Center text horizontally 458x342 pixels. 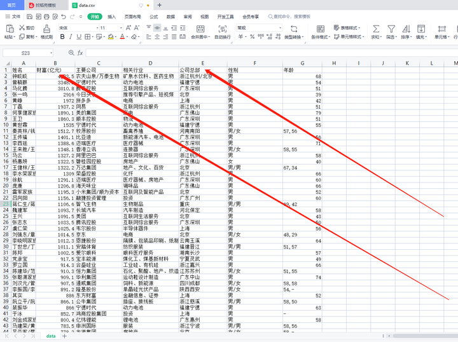click(157, 37)
